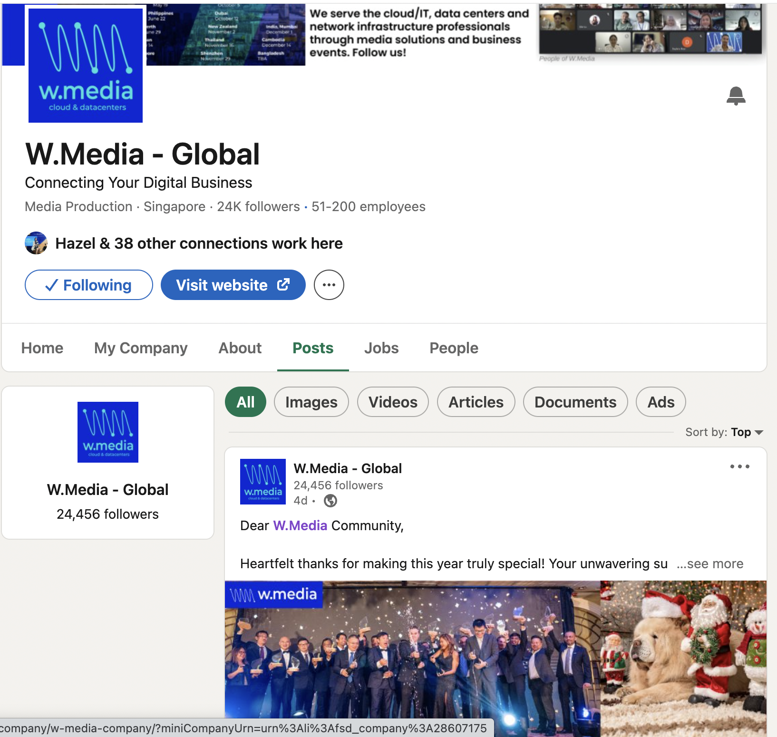This screenshot has width=777, height=737.
Task: Click Hazel's connection profile avatar
Action: pos(36,243)
